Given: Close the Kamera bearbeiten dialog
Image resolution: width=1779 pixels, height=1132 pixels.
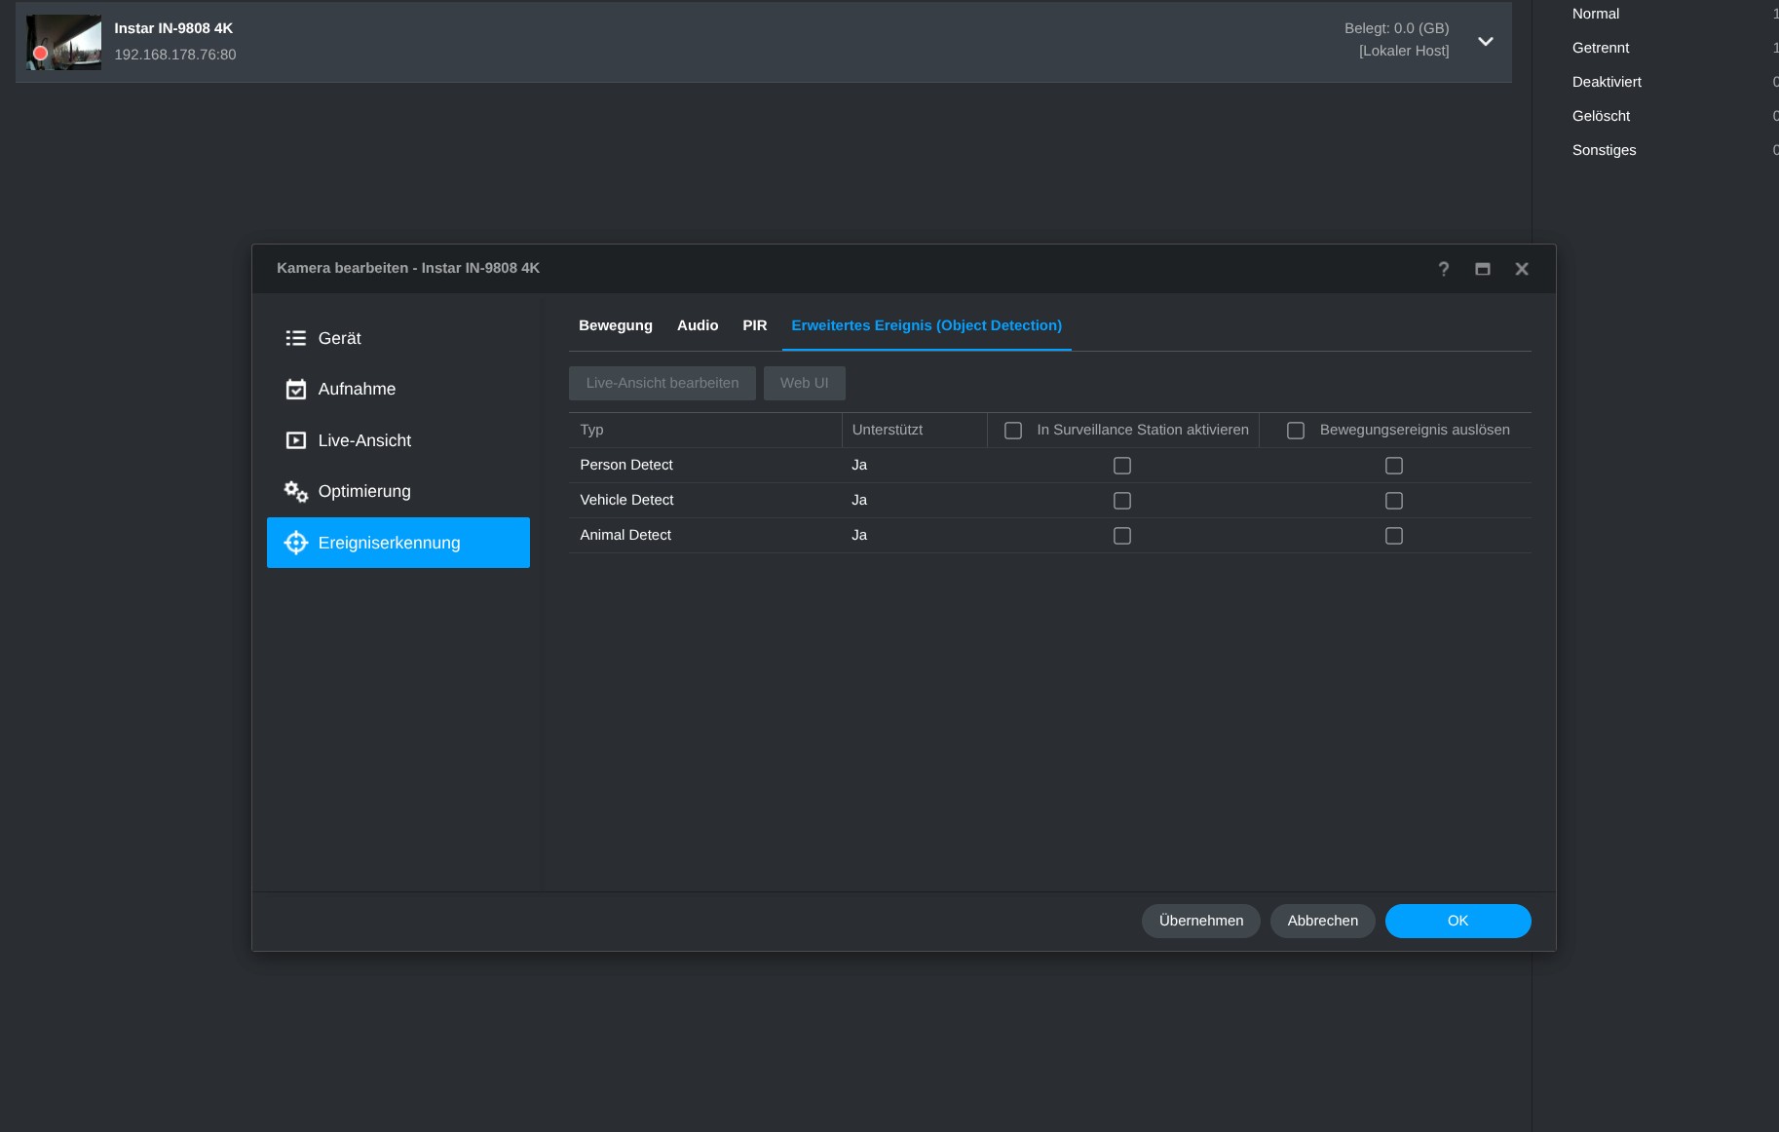Looking at the screenshot, I should 1522,269.
